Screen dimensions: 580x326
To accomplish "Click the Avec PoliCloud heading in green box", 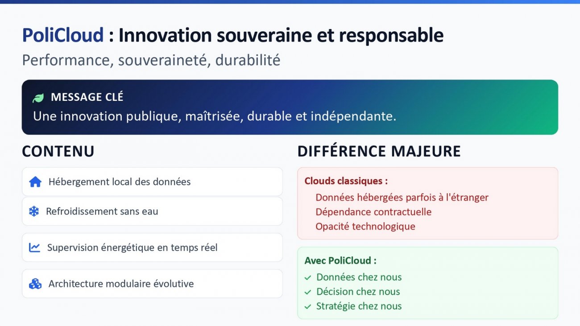I will [341, 261].
